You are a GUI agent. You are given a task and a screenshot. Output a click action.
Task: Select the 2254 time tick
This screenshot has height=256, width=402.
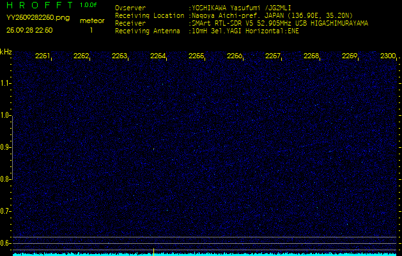[x=158, y=56]
